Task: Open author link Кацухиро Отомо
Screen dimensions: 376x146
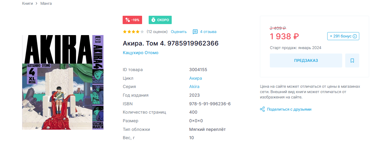Action: 141,53
